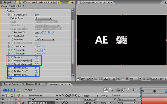Collapse the Emitter property group
This screenshot has height=104, width=167.
click(x=6, y=11)
